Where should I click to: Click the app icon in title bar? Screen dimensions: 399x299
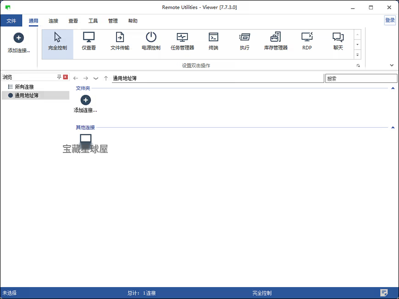(x=8, y=7)
